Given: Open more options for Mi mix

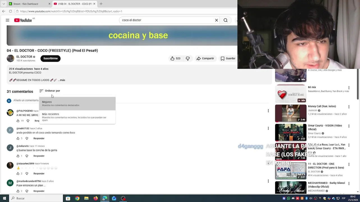Looking at the screenshot, I should (x=349, y=88).
